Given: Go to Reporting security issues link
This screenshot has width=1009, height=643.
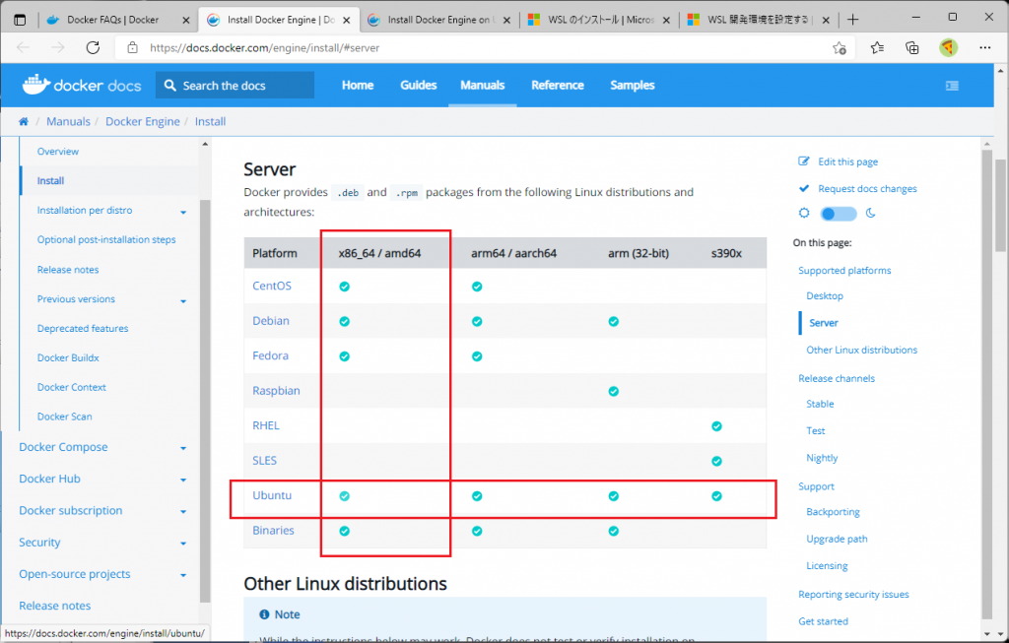Looking at the screenshot, I should (x=853, y=594).
